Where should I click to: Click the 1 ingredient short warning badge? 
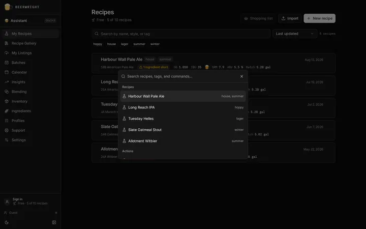coord(154,67)
